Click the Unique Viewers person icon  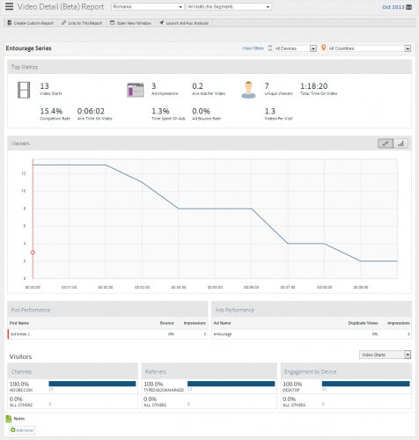coord(248,90)
